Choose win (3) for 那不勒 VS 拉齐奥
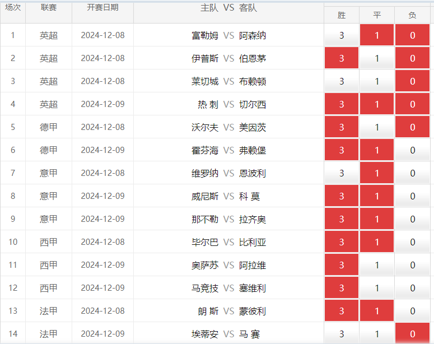This screenshot has height=344, width=434. 342,219
